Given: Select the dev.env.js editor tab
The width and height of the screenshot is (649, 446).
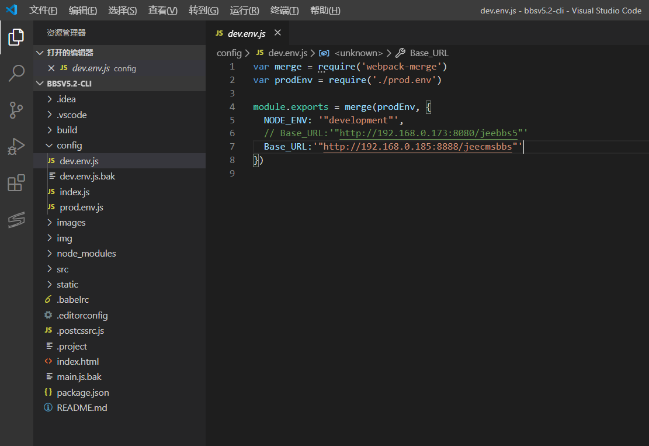Looking at the screenshot, I should point(246,33).
